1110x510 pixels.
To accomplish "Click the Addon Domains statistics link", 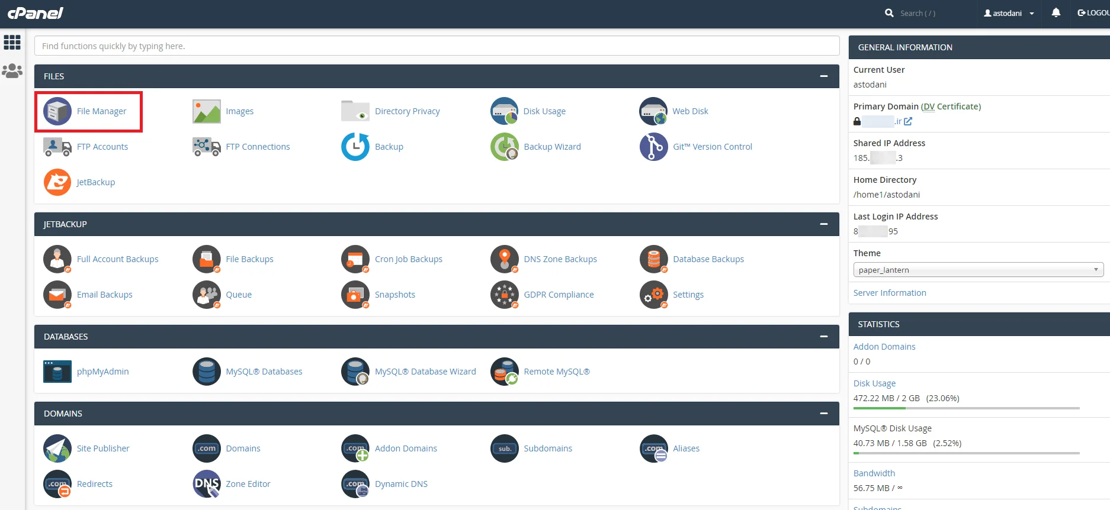I will [x=884, y=347].
